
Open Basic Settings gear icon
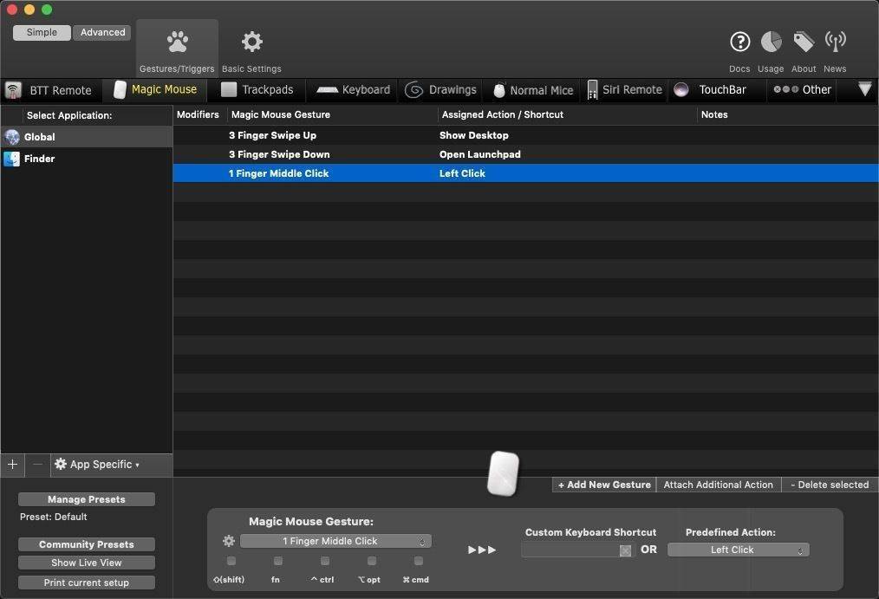pyautogui.click(x=251, y=42)
